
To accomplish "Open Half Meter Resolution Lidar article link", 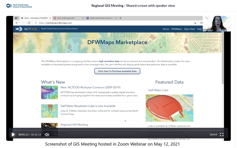I will pyautogui.click(x=88, y=106).
